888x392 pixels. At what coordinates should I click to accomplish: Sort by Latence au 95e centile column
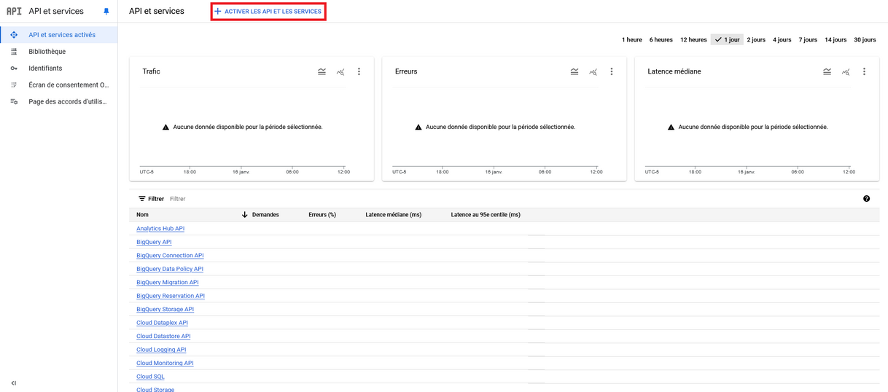pyautogui.click(x=486, y=215)
